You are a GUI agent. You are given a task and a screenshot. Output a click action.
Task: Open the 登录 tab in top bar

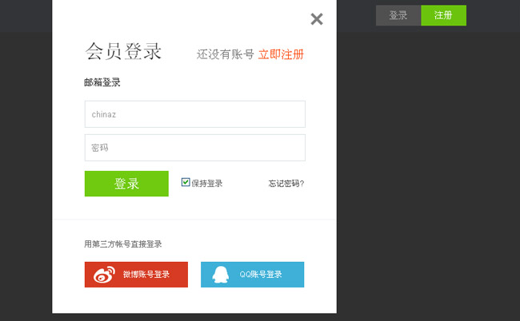point(398,15)
